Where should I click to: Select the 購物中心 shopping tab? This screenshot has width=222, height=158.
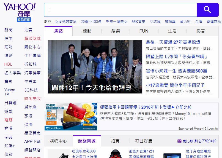pyautogui.click(x=58, y=141)
